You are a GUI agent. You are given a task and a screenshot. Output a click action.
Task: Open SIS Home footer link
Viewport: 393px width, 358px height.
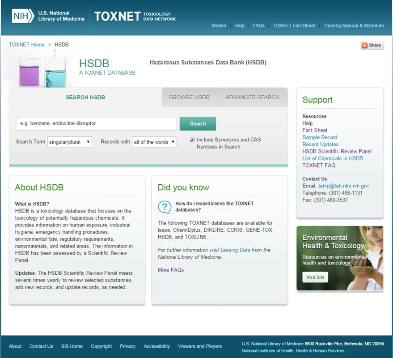pyautogui.click(x=72, y=346)
